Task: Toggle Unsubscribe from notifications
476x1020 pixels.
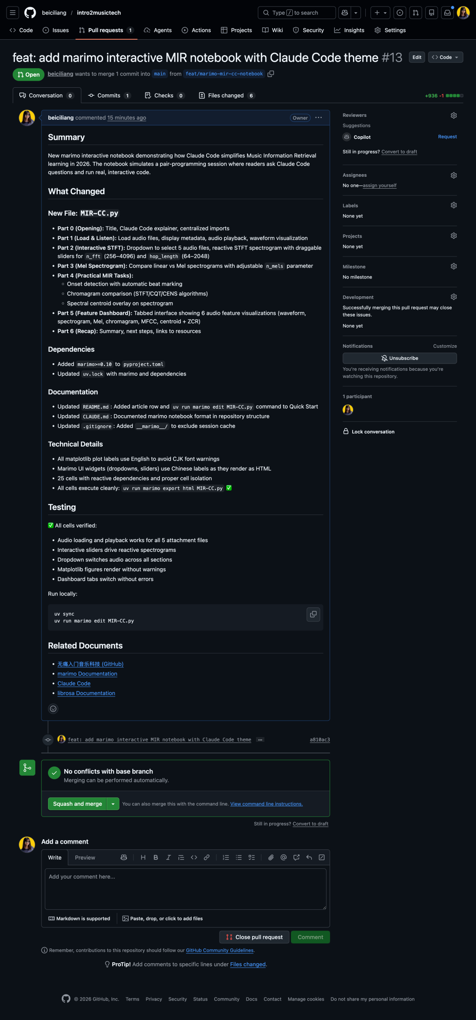Action: point(399,358)
